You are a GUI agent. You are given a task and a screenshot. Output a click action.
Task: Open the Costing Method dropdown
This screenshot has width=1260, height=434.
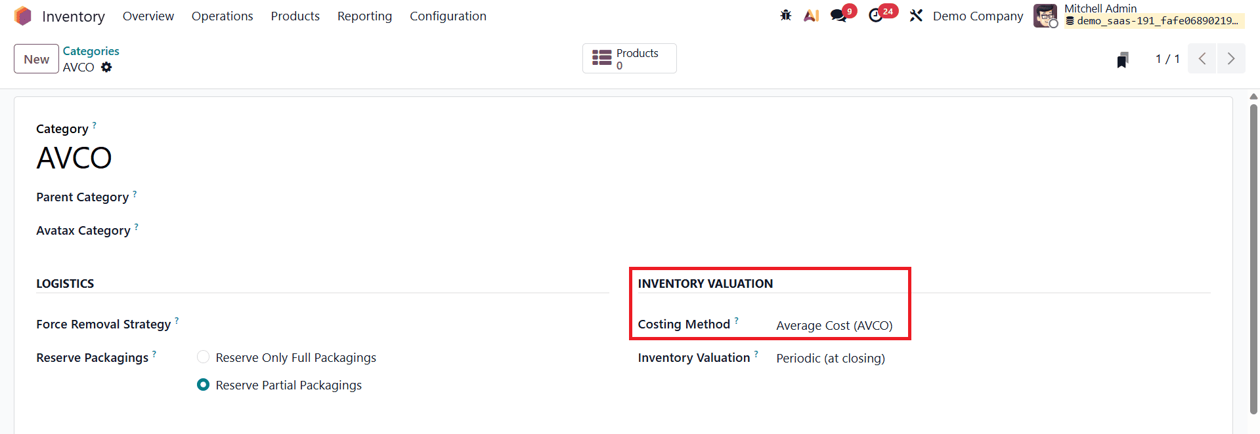pos(834,325)
